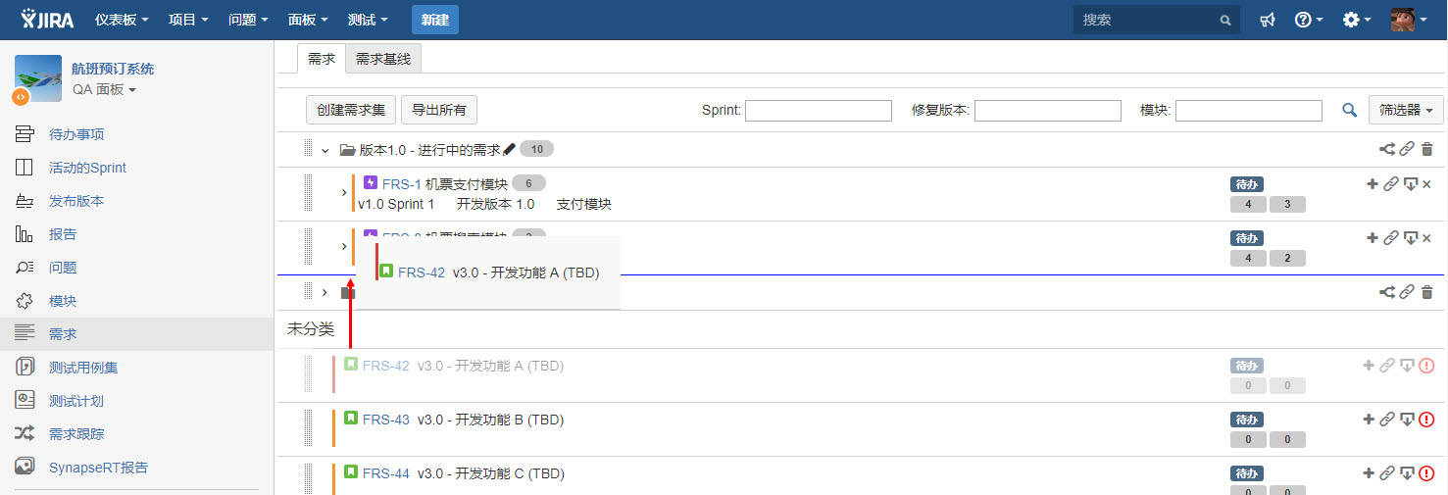Open the 面板 menu

[308, 20]
